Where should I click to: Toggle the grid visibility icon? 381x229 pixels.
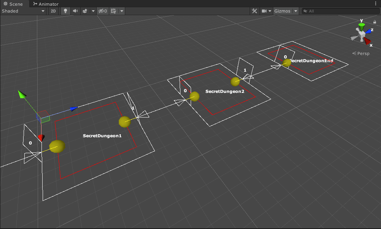113,11
